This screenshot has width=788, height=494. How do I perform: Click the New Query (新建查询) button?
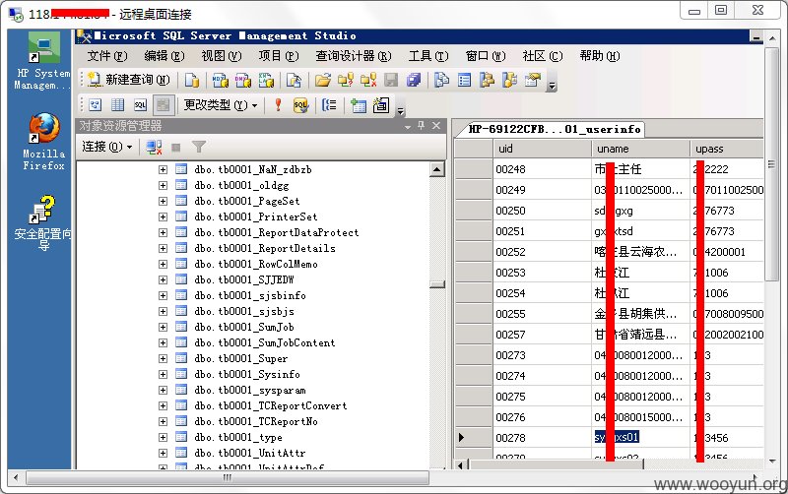coord(129,80)
